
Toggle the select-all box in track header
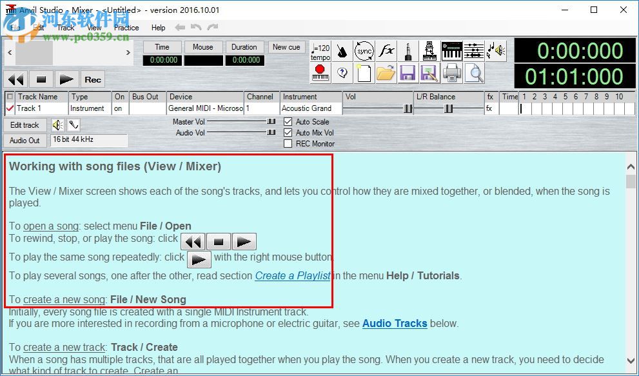10,97
